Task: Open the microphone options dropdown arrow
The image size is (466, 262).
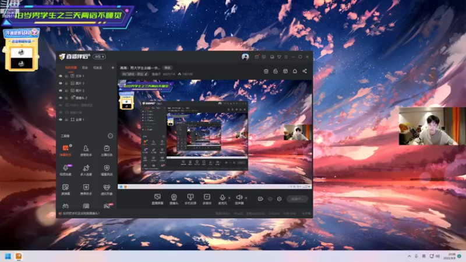Action: pos(229,198)
